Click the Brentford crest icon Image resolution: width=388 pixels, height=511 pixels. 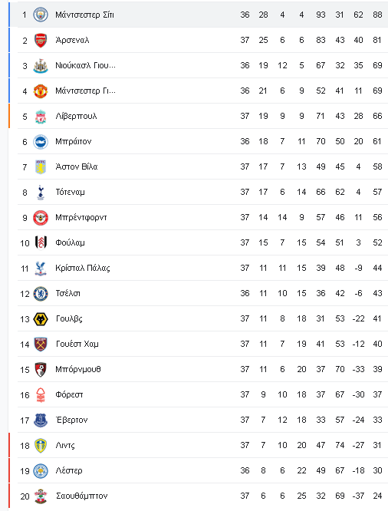pos(41,218)
